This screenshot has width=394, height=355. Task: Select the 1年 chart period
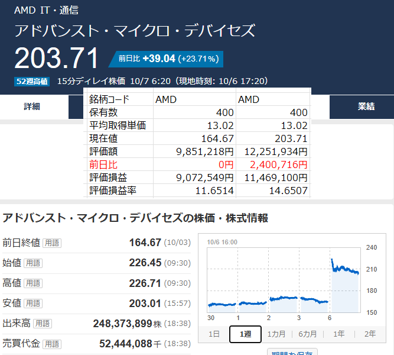[x=339, y=334]
